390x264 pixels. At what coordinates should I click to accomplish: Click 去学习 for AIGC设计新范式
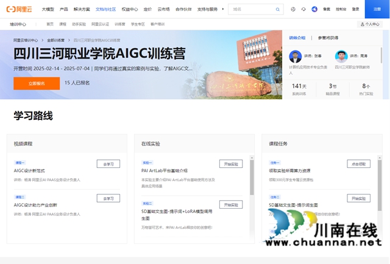108,164
